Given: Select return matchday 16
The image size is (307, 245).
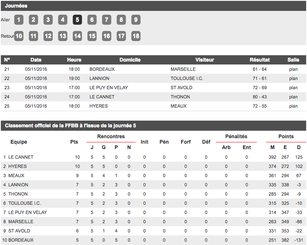Looking at the screenshot, I should [x=107, y=36].
